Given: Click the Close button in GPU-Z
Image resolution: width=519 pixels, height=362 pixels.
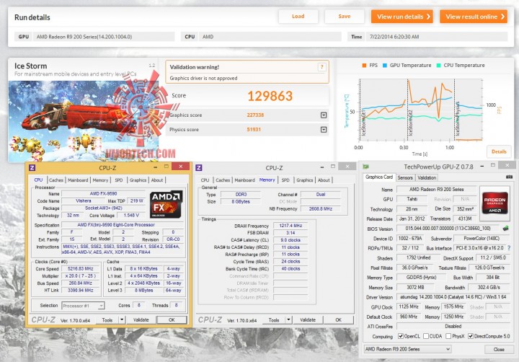Looking at the screenshot, I should pos(499,350).
